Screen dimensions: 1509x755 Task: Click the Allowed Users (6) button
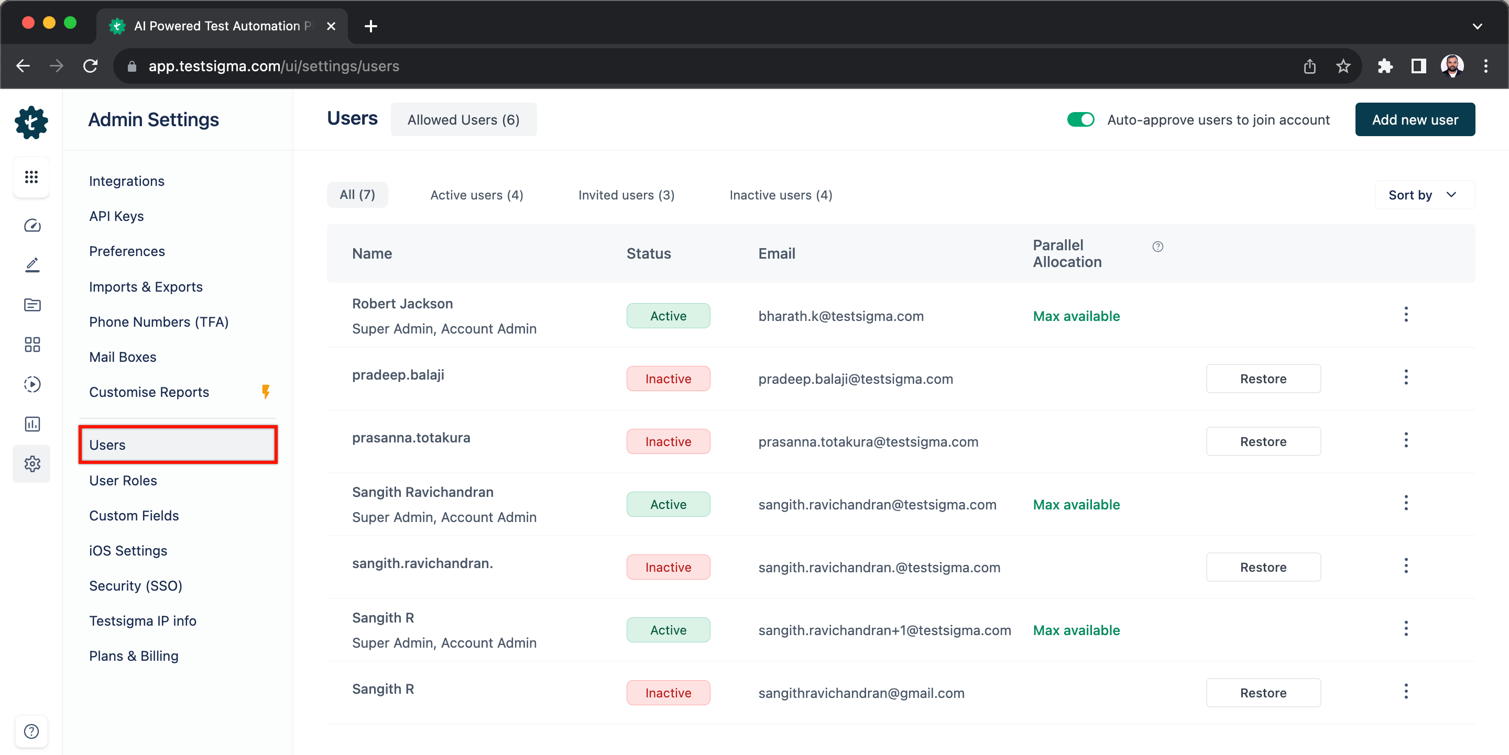click(x=463, y=119)
